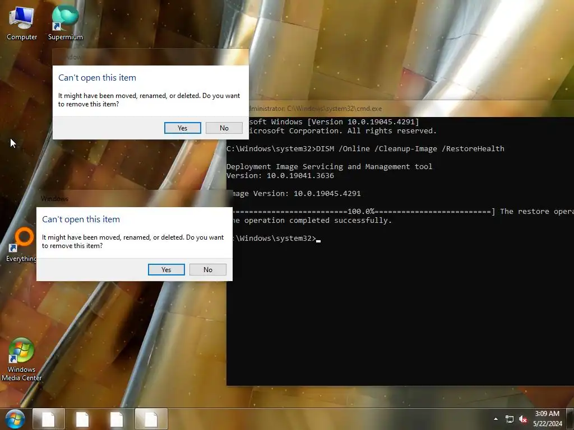Click 'Deployment Image Servicing and Management tool' text

329,167
